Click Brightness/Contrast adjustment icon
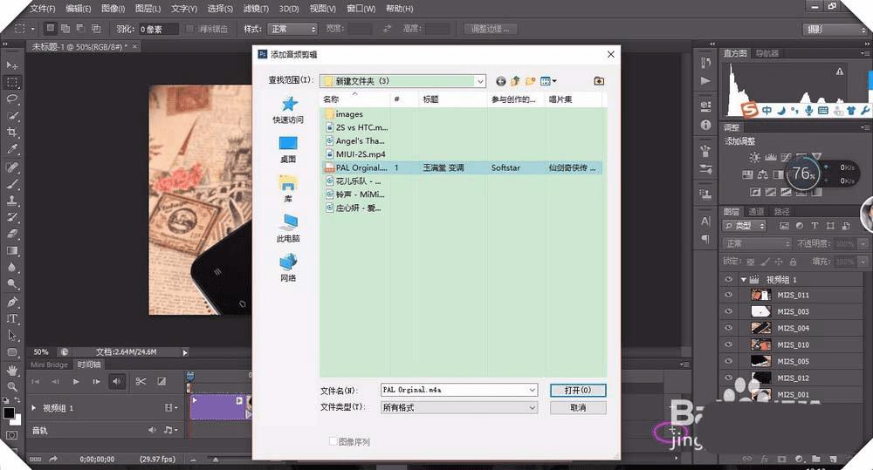The height and width of the screenshot is (470, 873). (754, 158)
